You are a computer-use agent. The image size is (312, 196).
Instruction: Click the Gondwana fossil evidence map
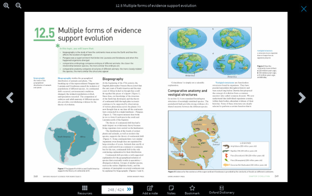point(219,140)
